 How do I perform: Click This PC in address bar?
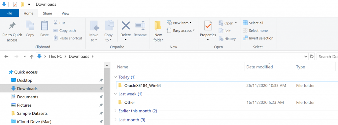55,57
